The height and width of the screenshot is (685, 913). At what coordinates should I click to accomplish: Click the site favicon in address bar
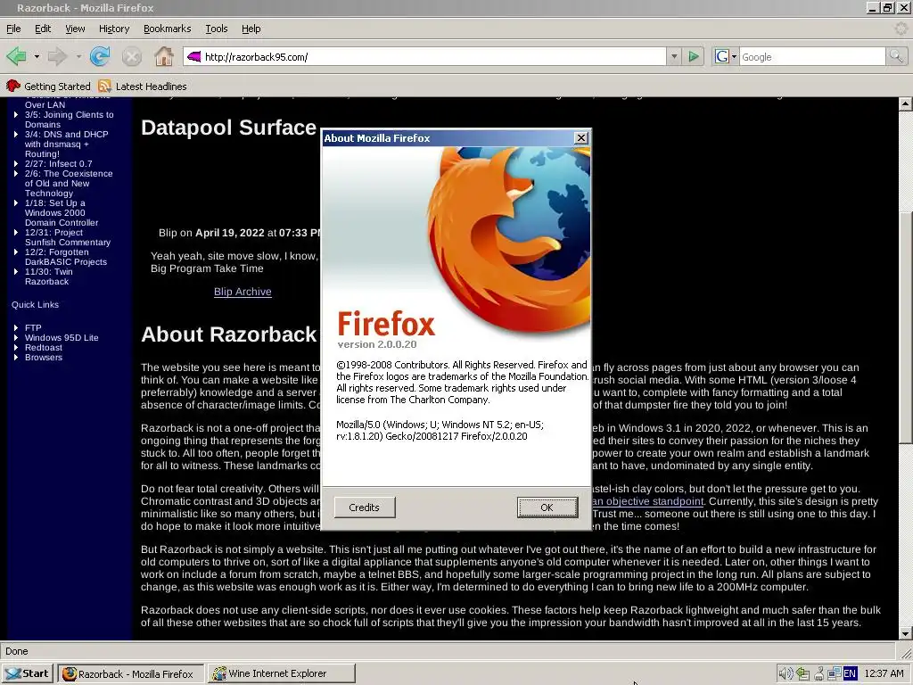(193, 56)
